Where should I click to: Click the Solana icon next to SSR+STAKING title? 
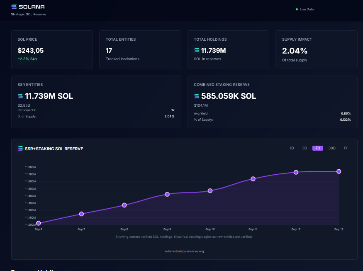(x=20, y=149)
